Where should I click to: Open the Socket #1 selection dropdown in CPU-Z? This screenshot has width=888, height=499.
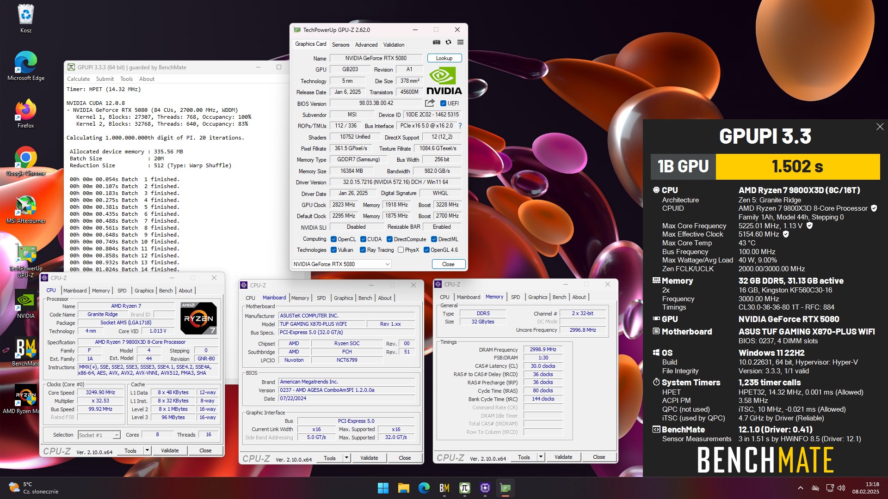(x=99, y=435)
